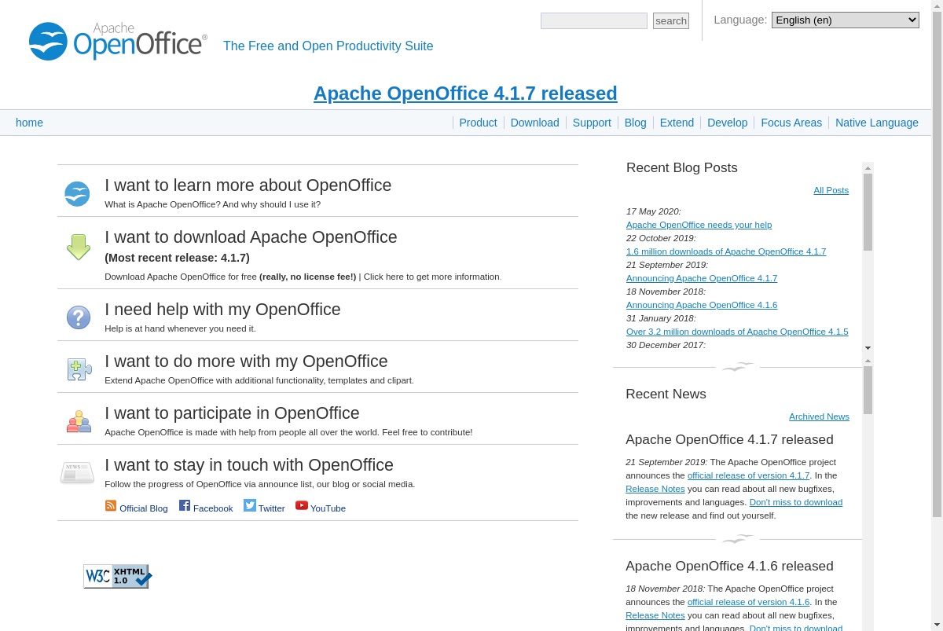This screenshot has width=943, height=631.
Task: Open the Official Blog text link
Action: (144, 508)
